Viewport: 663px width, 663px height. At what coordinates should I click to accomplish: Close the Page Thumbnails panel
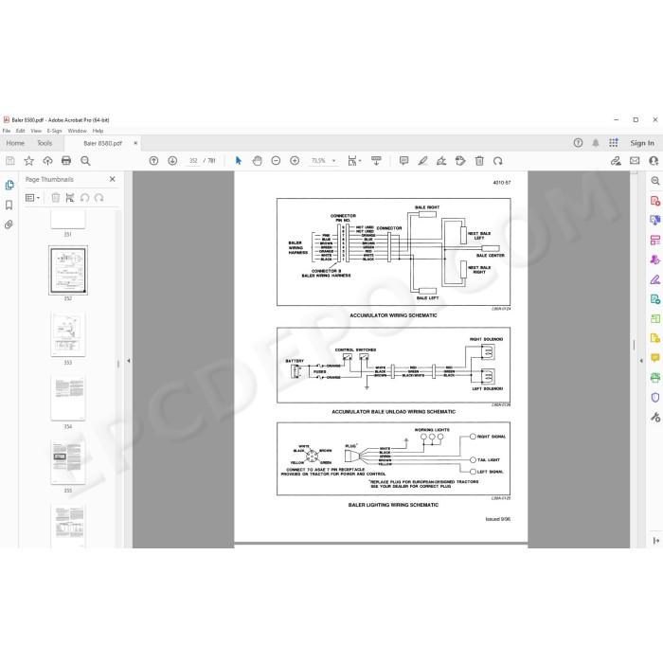pyautogui.click(x=112, y=179)
